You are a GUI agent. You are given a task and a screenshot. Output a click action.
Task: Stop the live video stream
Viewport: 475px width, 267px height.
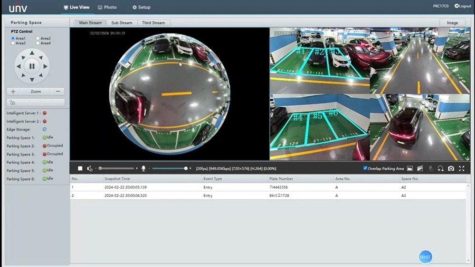click(x=80, y=168)
